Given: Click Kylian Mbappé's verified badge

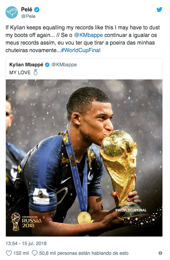Looking at the screenshot, I should [x=47, y=65].
